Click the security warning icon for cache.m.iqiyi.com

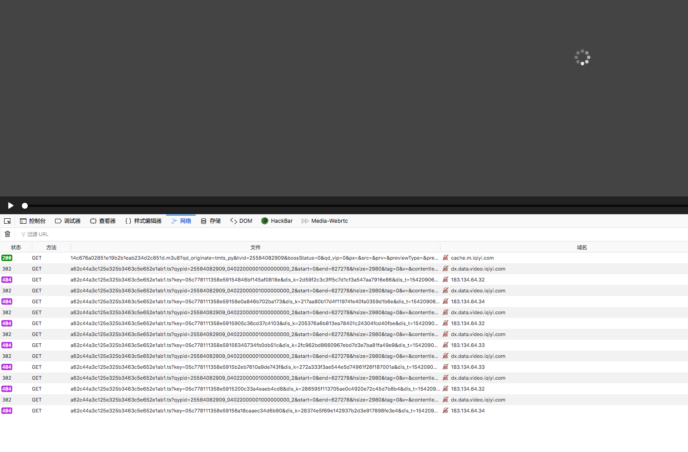click(x=445, y=257)
